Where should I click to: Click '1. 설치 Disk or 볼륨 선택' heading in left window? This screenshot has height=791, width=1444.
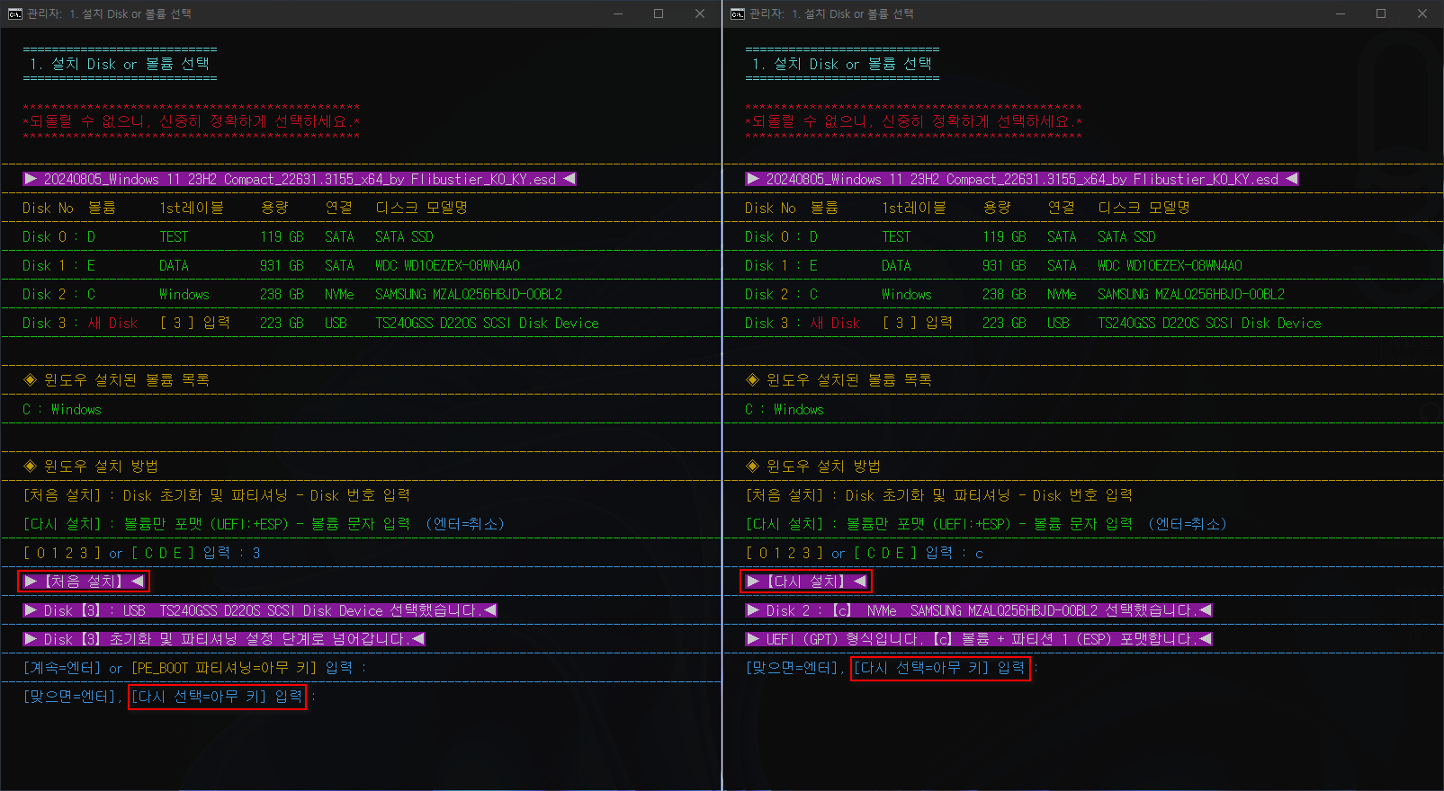click(120, 64)
